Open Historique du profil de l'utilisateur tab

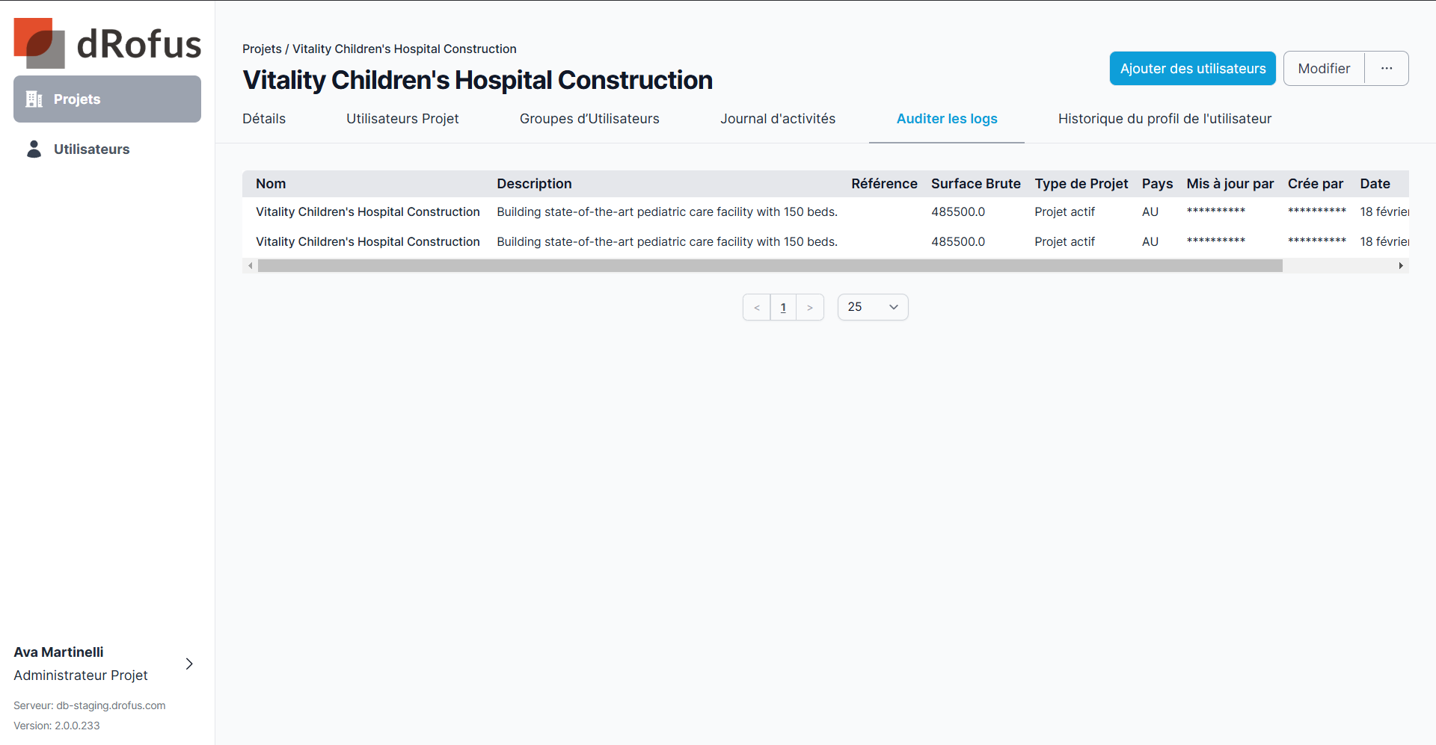[x=1165, y=119]
